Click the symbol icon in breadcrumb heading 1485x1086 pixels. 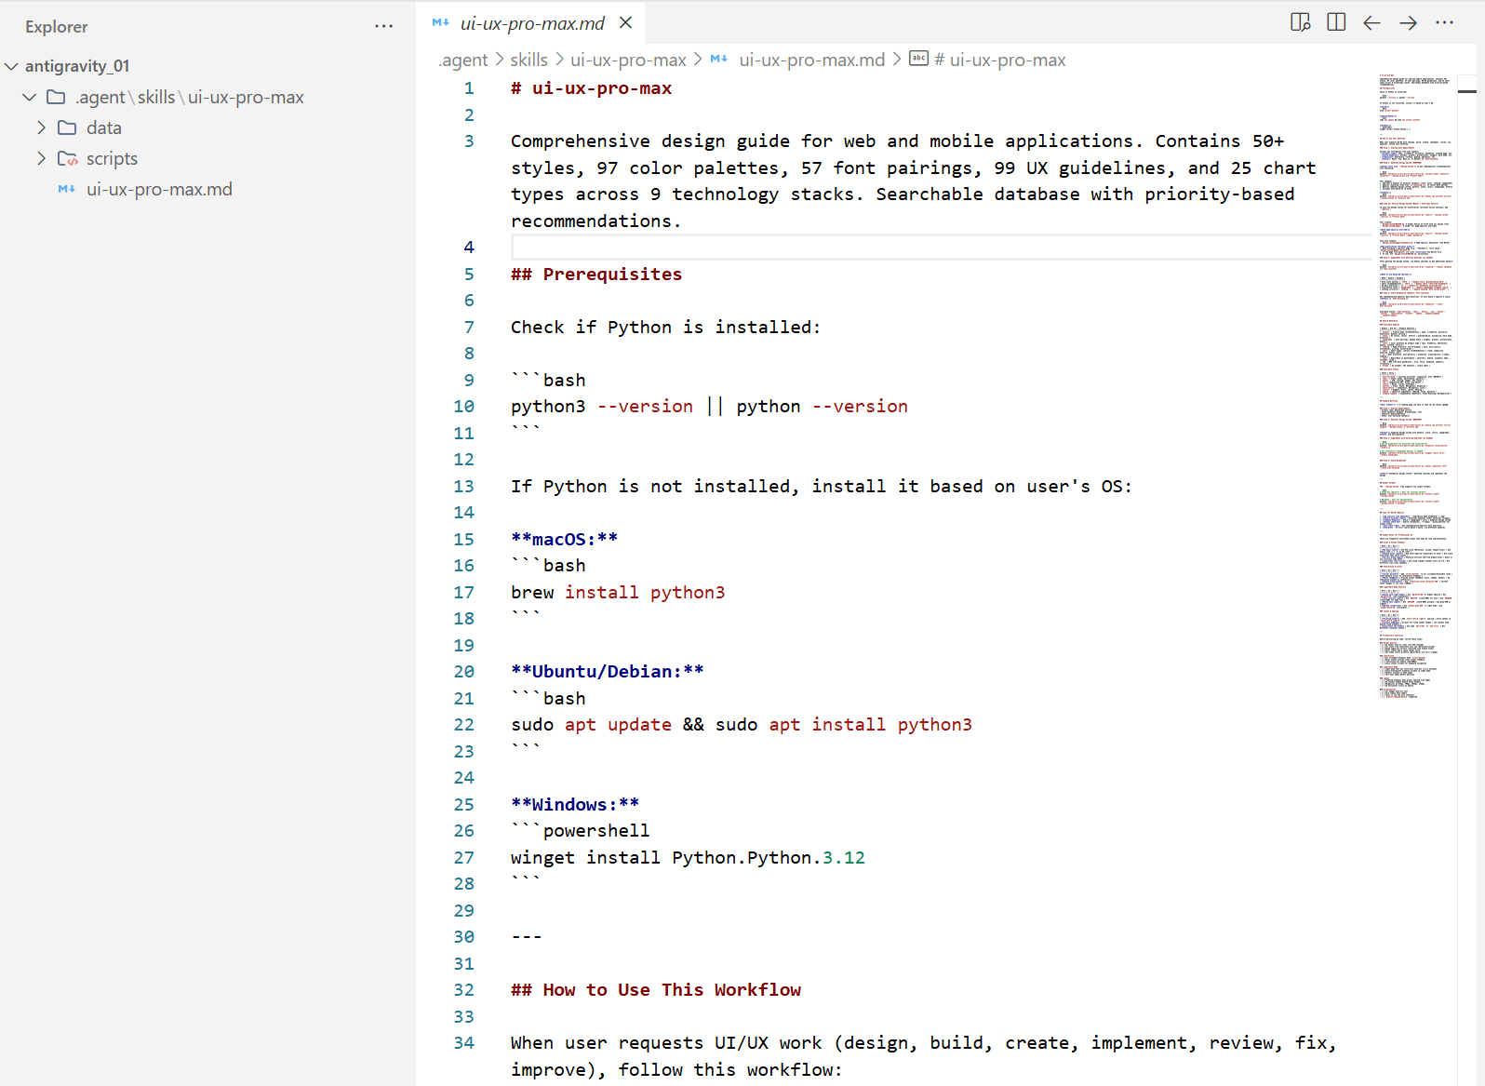(918, 59)
